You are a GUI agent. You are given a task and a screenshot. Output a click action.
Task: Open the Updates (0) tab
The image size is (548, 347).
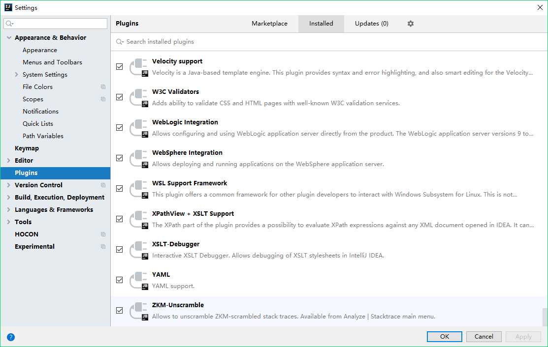[372, 24]
